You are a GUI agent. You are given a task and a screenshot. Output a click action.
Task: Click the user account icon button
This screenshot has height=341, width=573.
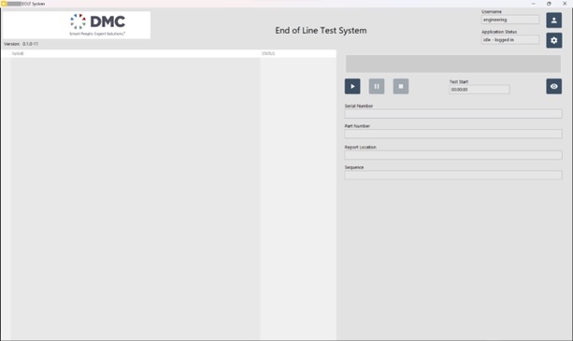click(x=553, y=21)
